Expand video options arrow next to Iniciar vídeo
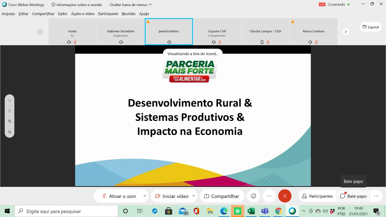This screenshot has width=386, height=217. pos(194,196)
